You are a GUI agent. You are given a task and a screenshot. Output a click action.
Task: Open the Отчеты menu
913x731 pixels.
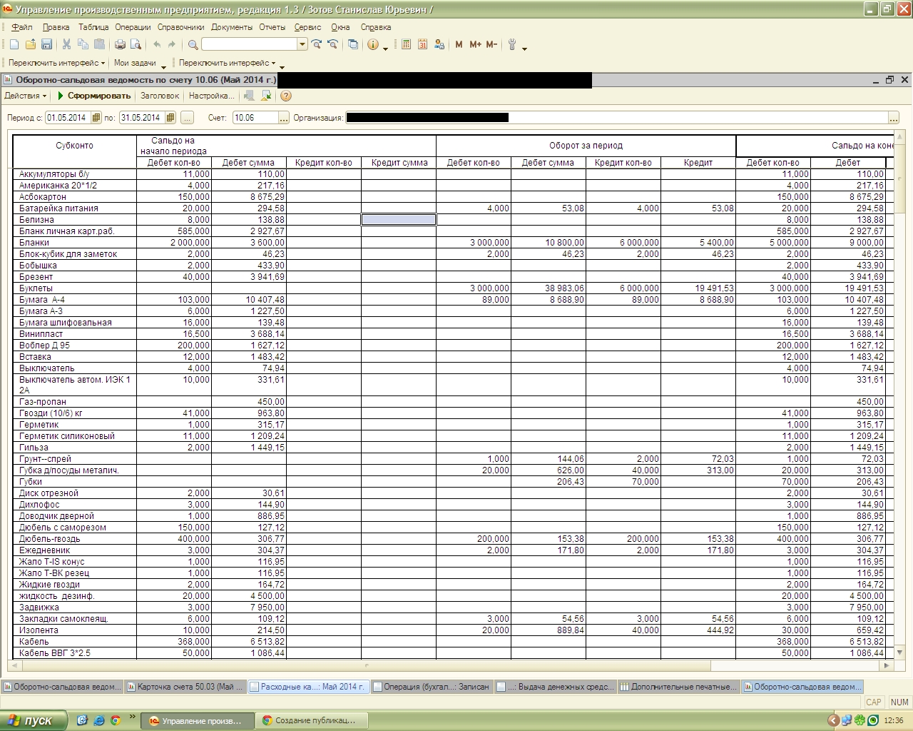coord(272,27)
